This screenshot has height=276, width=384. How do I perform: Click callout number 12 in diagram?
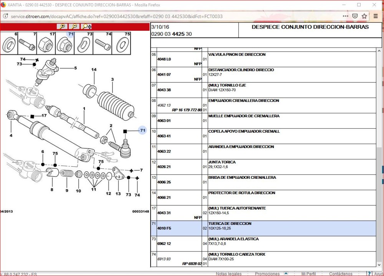[109, 193]
